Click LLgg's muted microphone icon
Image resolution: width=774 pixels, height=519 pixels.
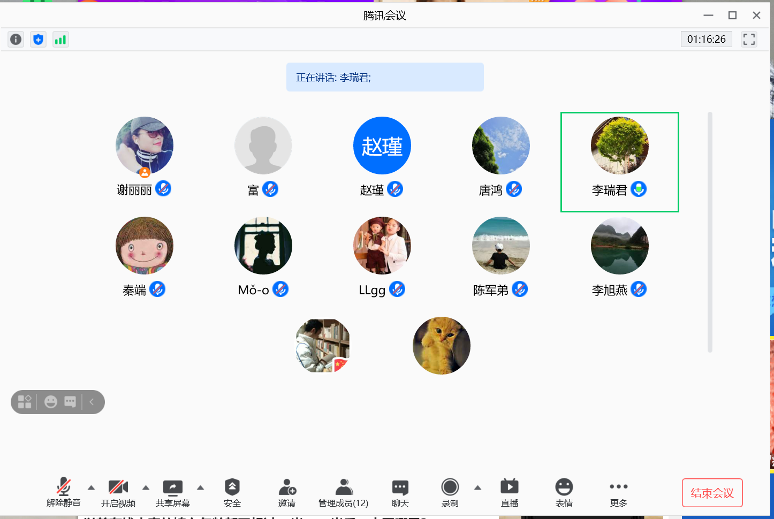point(397,289)
